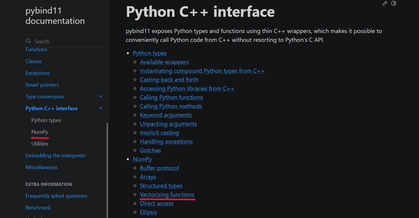The height and width of the screenshot is (218, 419).
Task: Open the NumPy link in main content
Action: pos(142,159)
